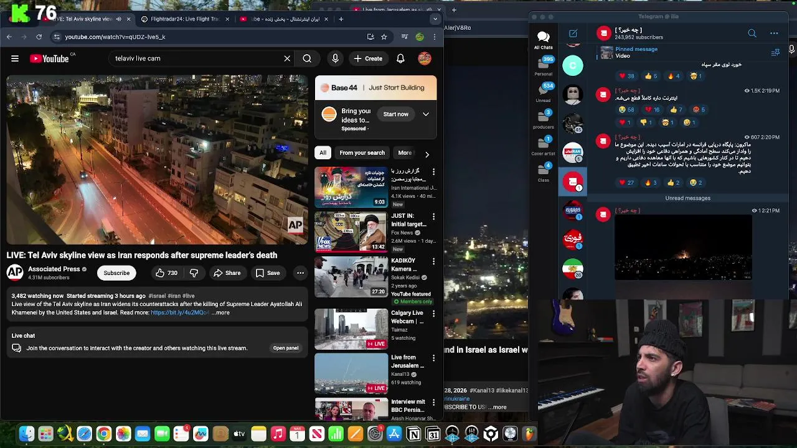This screenshot has height=448, width=797.
Task: Open options for Fox News video
Action: click(x=434, y=217)
